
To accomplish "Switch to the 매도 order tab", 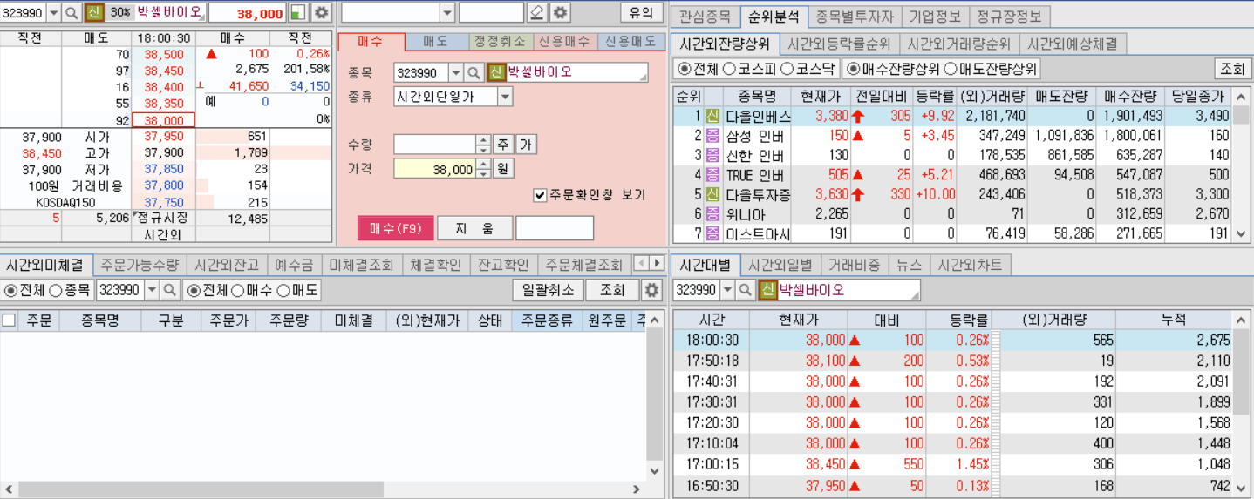I will point(435,41).
